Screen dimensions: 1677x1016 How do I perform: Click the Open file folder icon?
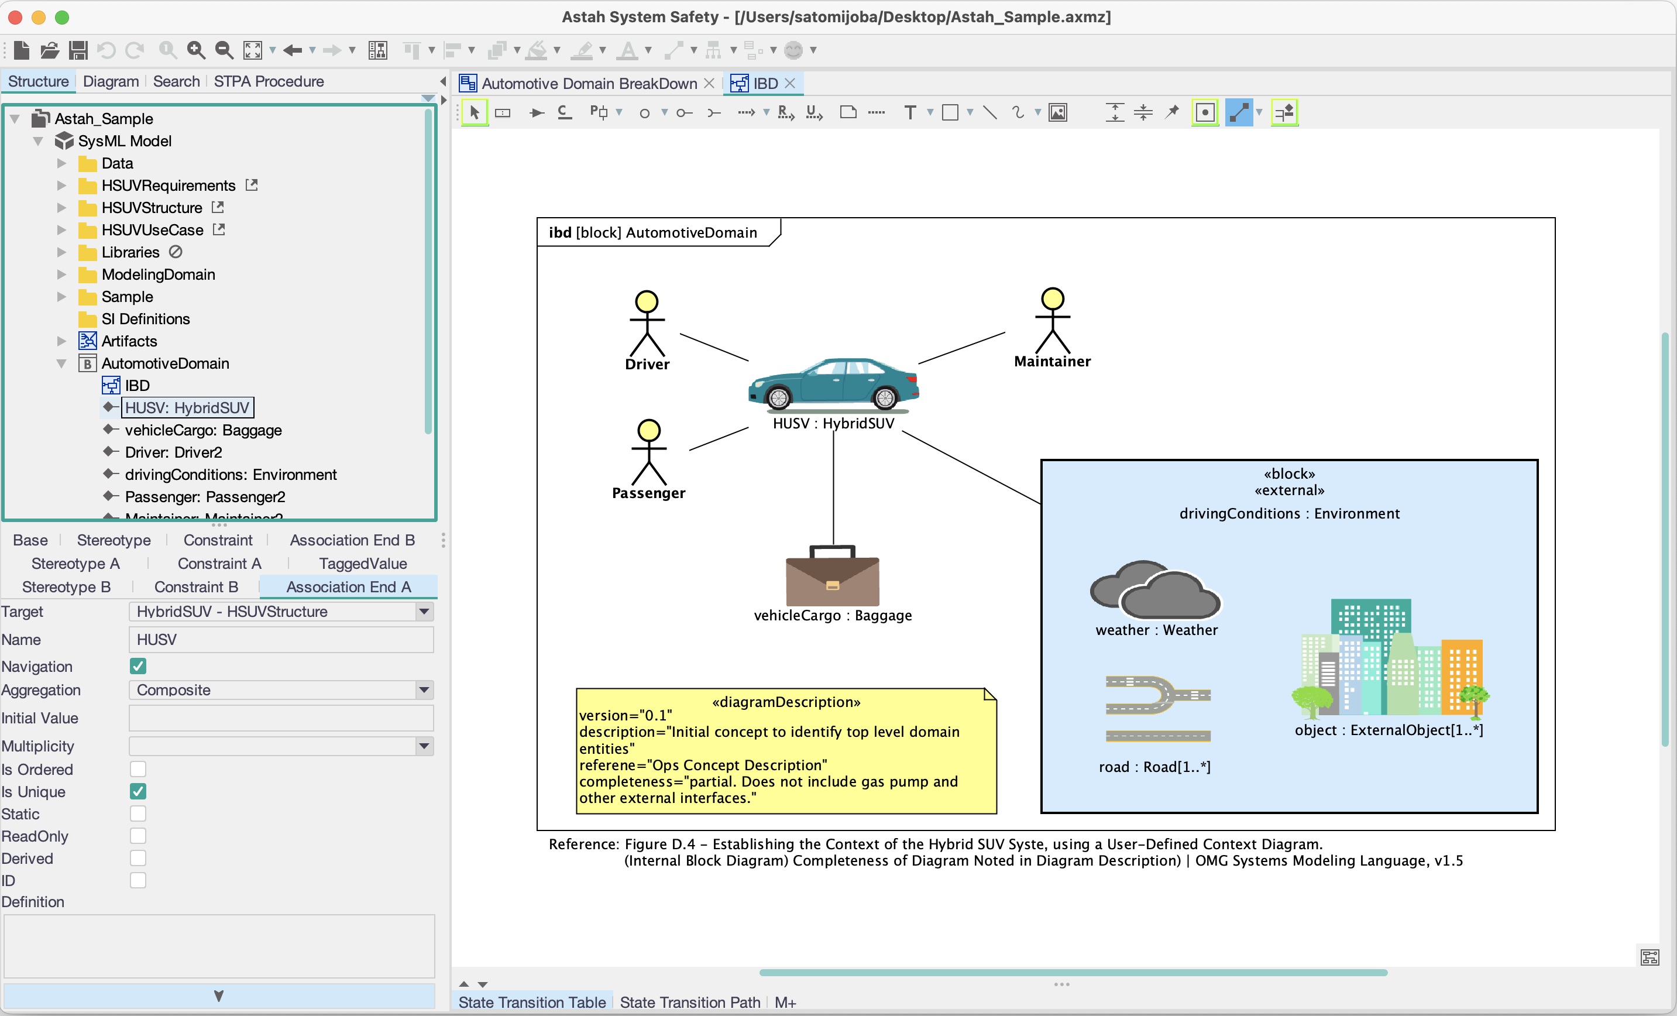pyautogui.click(x=49, y=50)
